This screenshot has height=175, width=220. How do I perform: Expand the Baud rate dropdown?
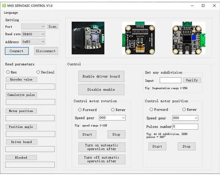(33, 34)
